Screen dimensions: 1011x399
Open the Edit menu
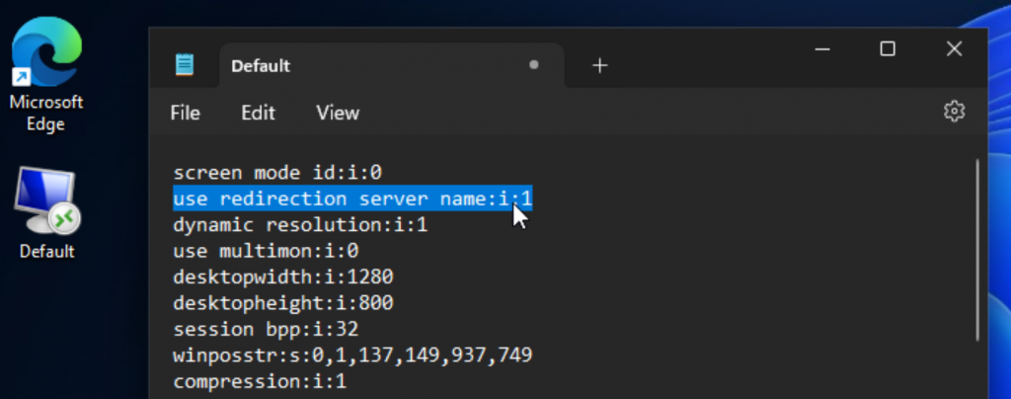(x=258, y=113)
